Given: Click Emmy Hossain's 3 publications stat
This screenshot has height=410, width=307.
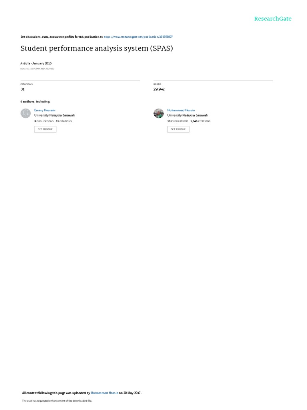Looking at the screenshot, I should click(44, 121).
